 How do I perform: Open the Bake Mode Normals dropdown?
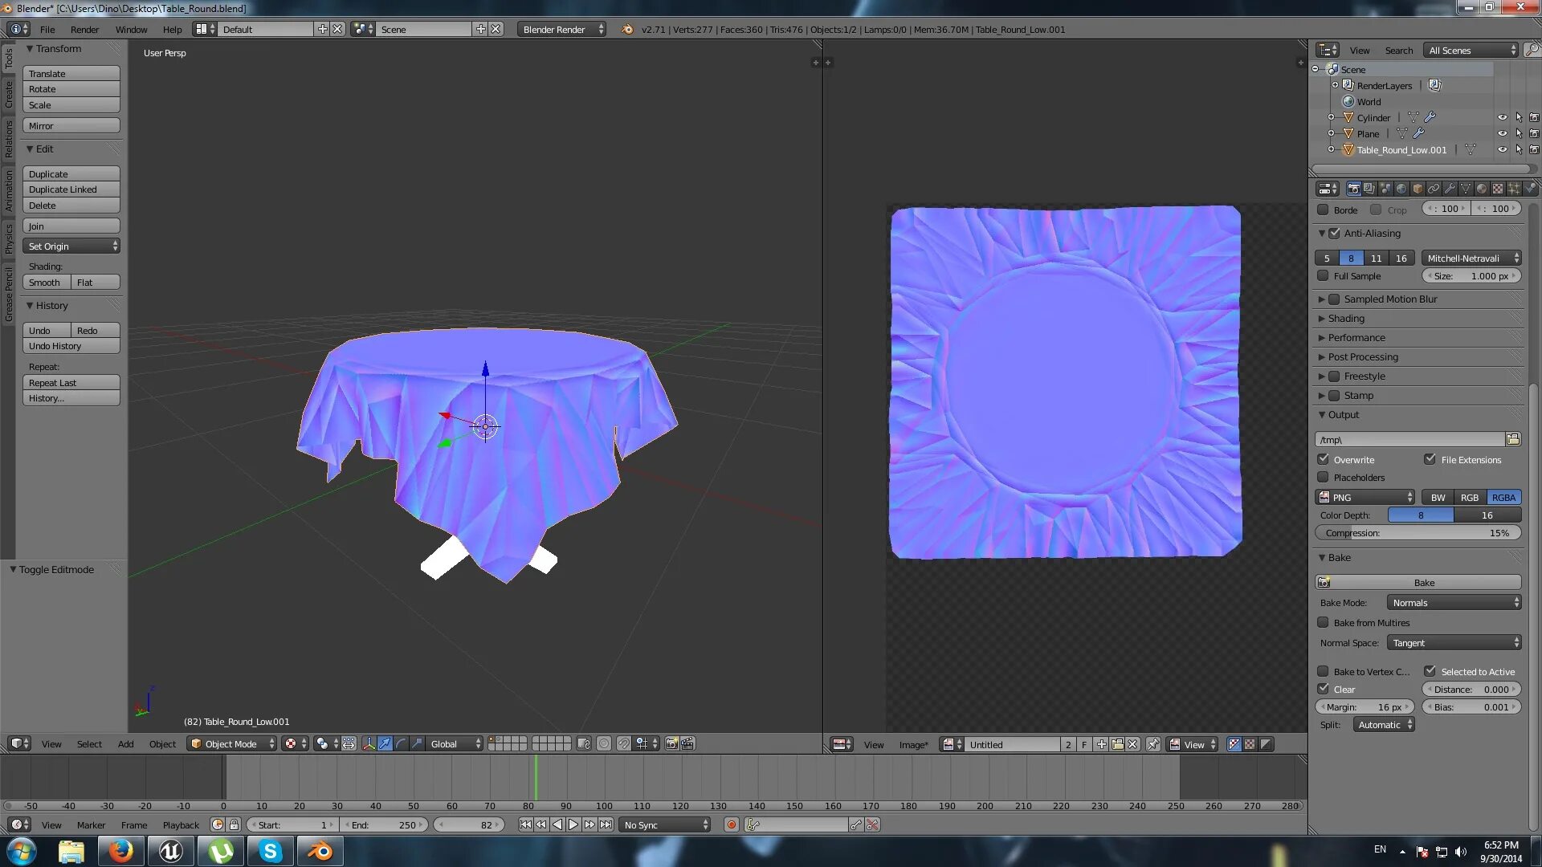click(x=1454, y=603)
